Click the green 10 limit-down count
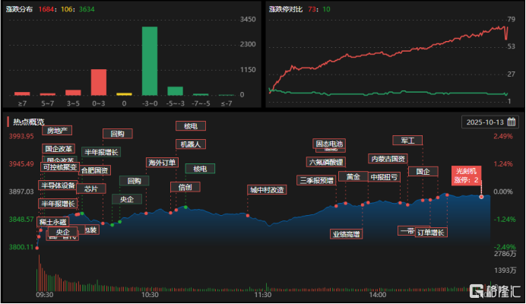The width and height of the screenshot is (526, 304). click(326, 9)
